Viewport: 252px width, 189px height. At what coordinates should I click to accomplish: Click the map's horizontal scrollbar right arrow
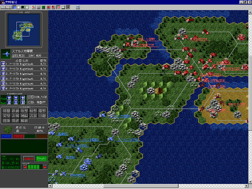coord(246,186)
